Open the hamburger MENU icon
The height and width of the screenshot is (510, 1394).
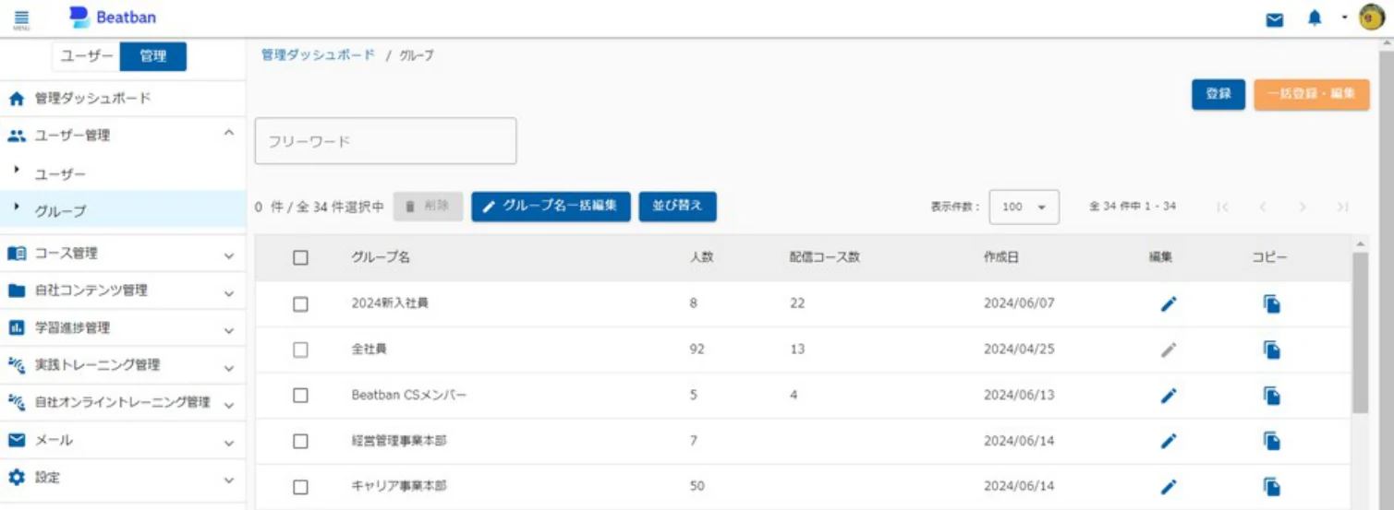tap(21, 18)
